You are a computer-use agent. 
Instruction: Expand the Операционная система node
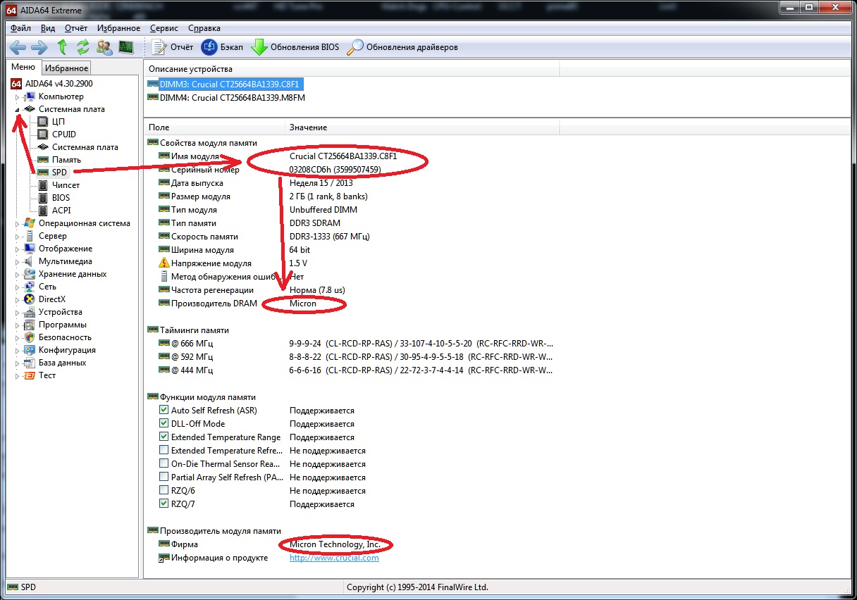pyautogui.click(x=18, y=224)
